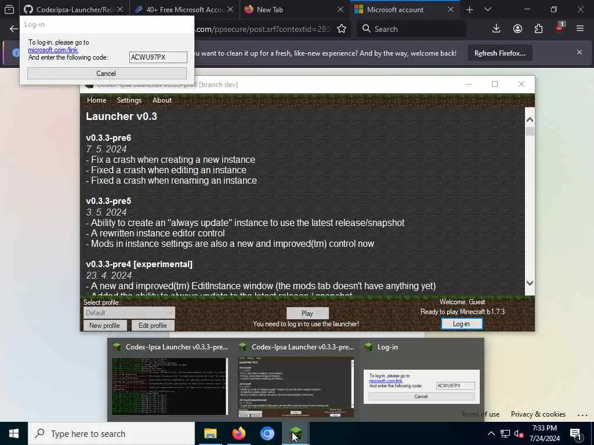594x445 pixels.
Task: Bookmark this page with the star icon
Action: 342,29
